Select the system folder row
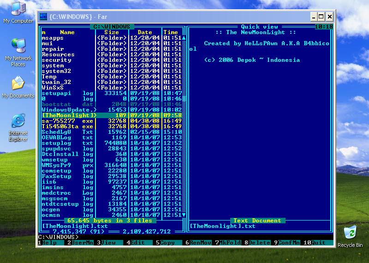This screenshot has height=263, width=369. tap(112, 66)
